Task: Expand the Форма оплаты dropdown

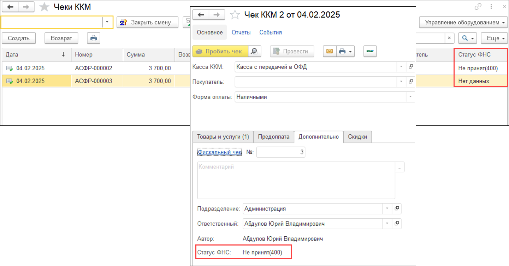Action: point(410,97)
